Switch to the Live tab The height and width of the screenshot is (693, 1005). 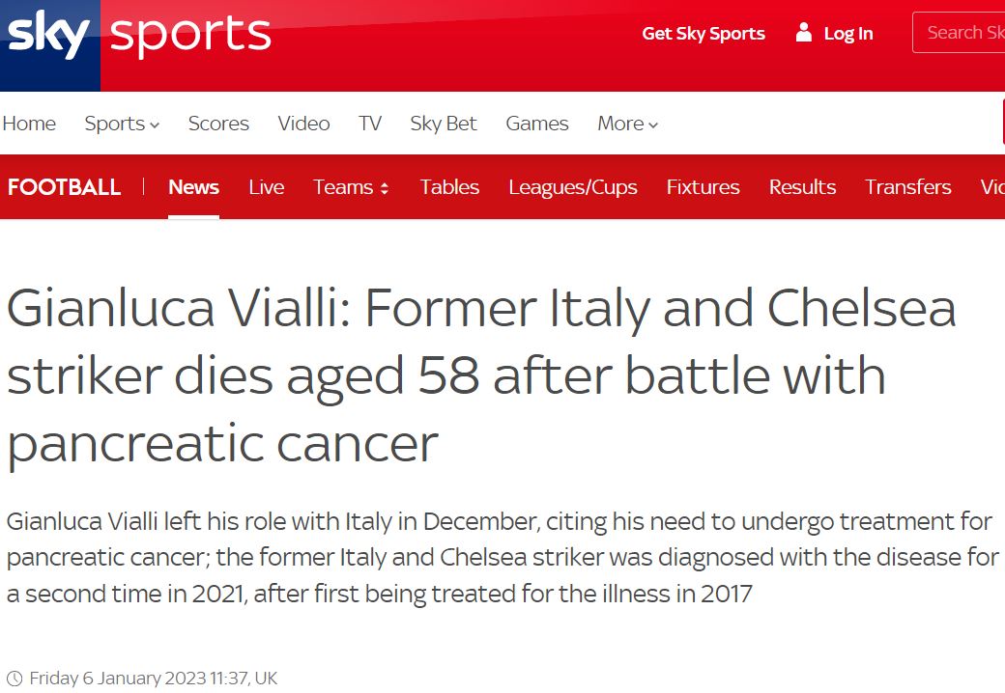pyautogui.click(x=267, y=187)
